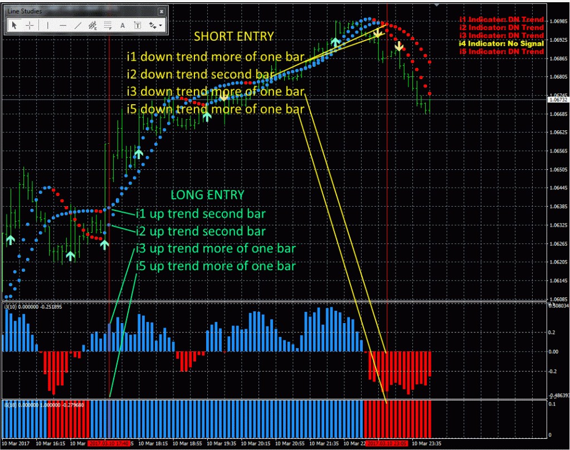This screenshot has height=450, width=570.
Task: Click the Line Studies toolbar title
Action: click(x=25, y=11)
